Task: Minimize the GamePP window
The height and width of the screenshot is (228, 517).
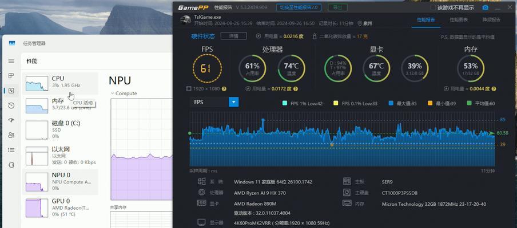Action: pos(499,7)
